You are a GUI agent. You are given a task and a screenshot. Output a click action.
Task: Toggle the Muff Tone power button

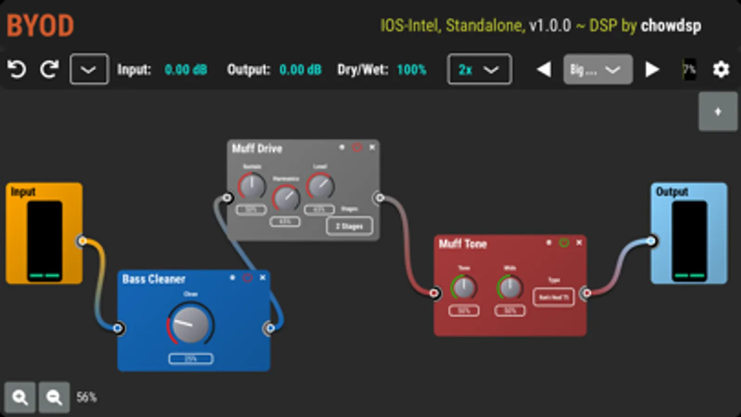pos(564,242)
